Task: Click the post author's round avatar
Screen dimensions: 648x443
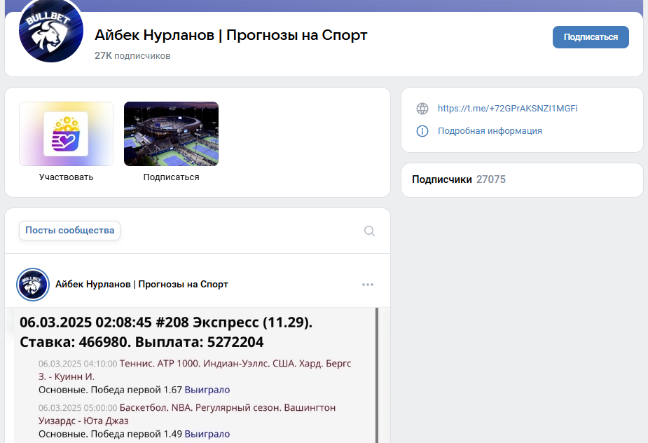Action: point(32,285)
